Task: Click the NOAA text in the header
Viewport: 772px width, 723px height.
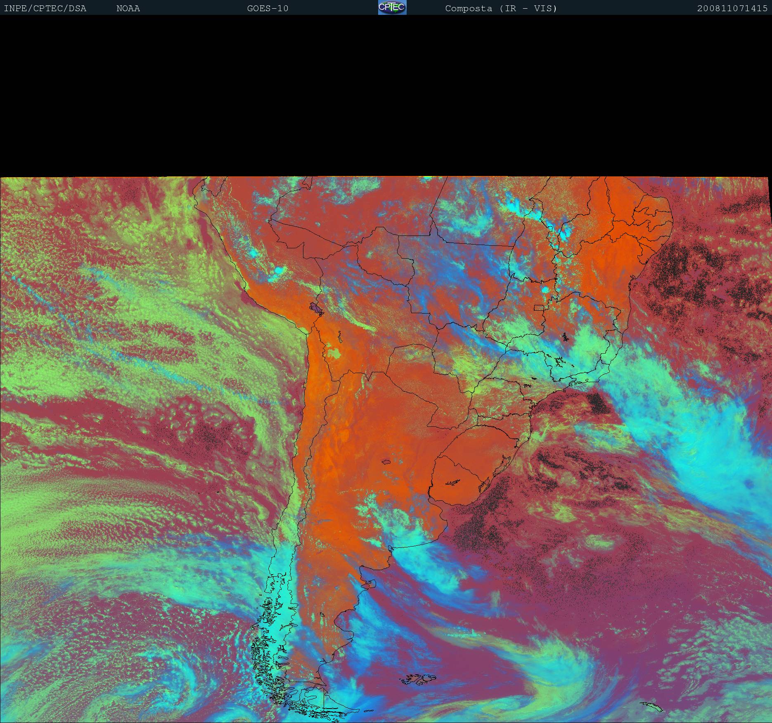Action: pyautogui.click(x=128, y=9)
